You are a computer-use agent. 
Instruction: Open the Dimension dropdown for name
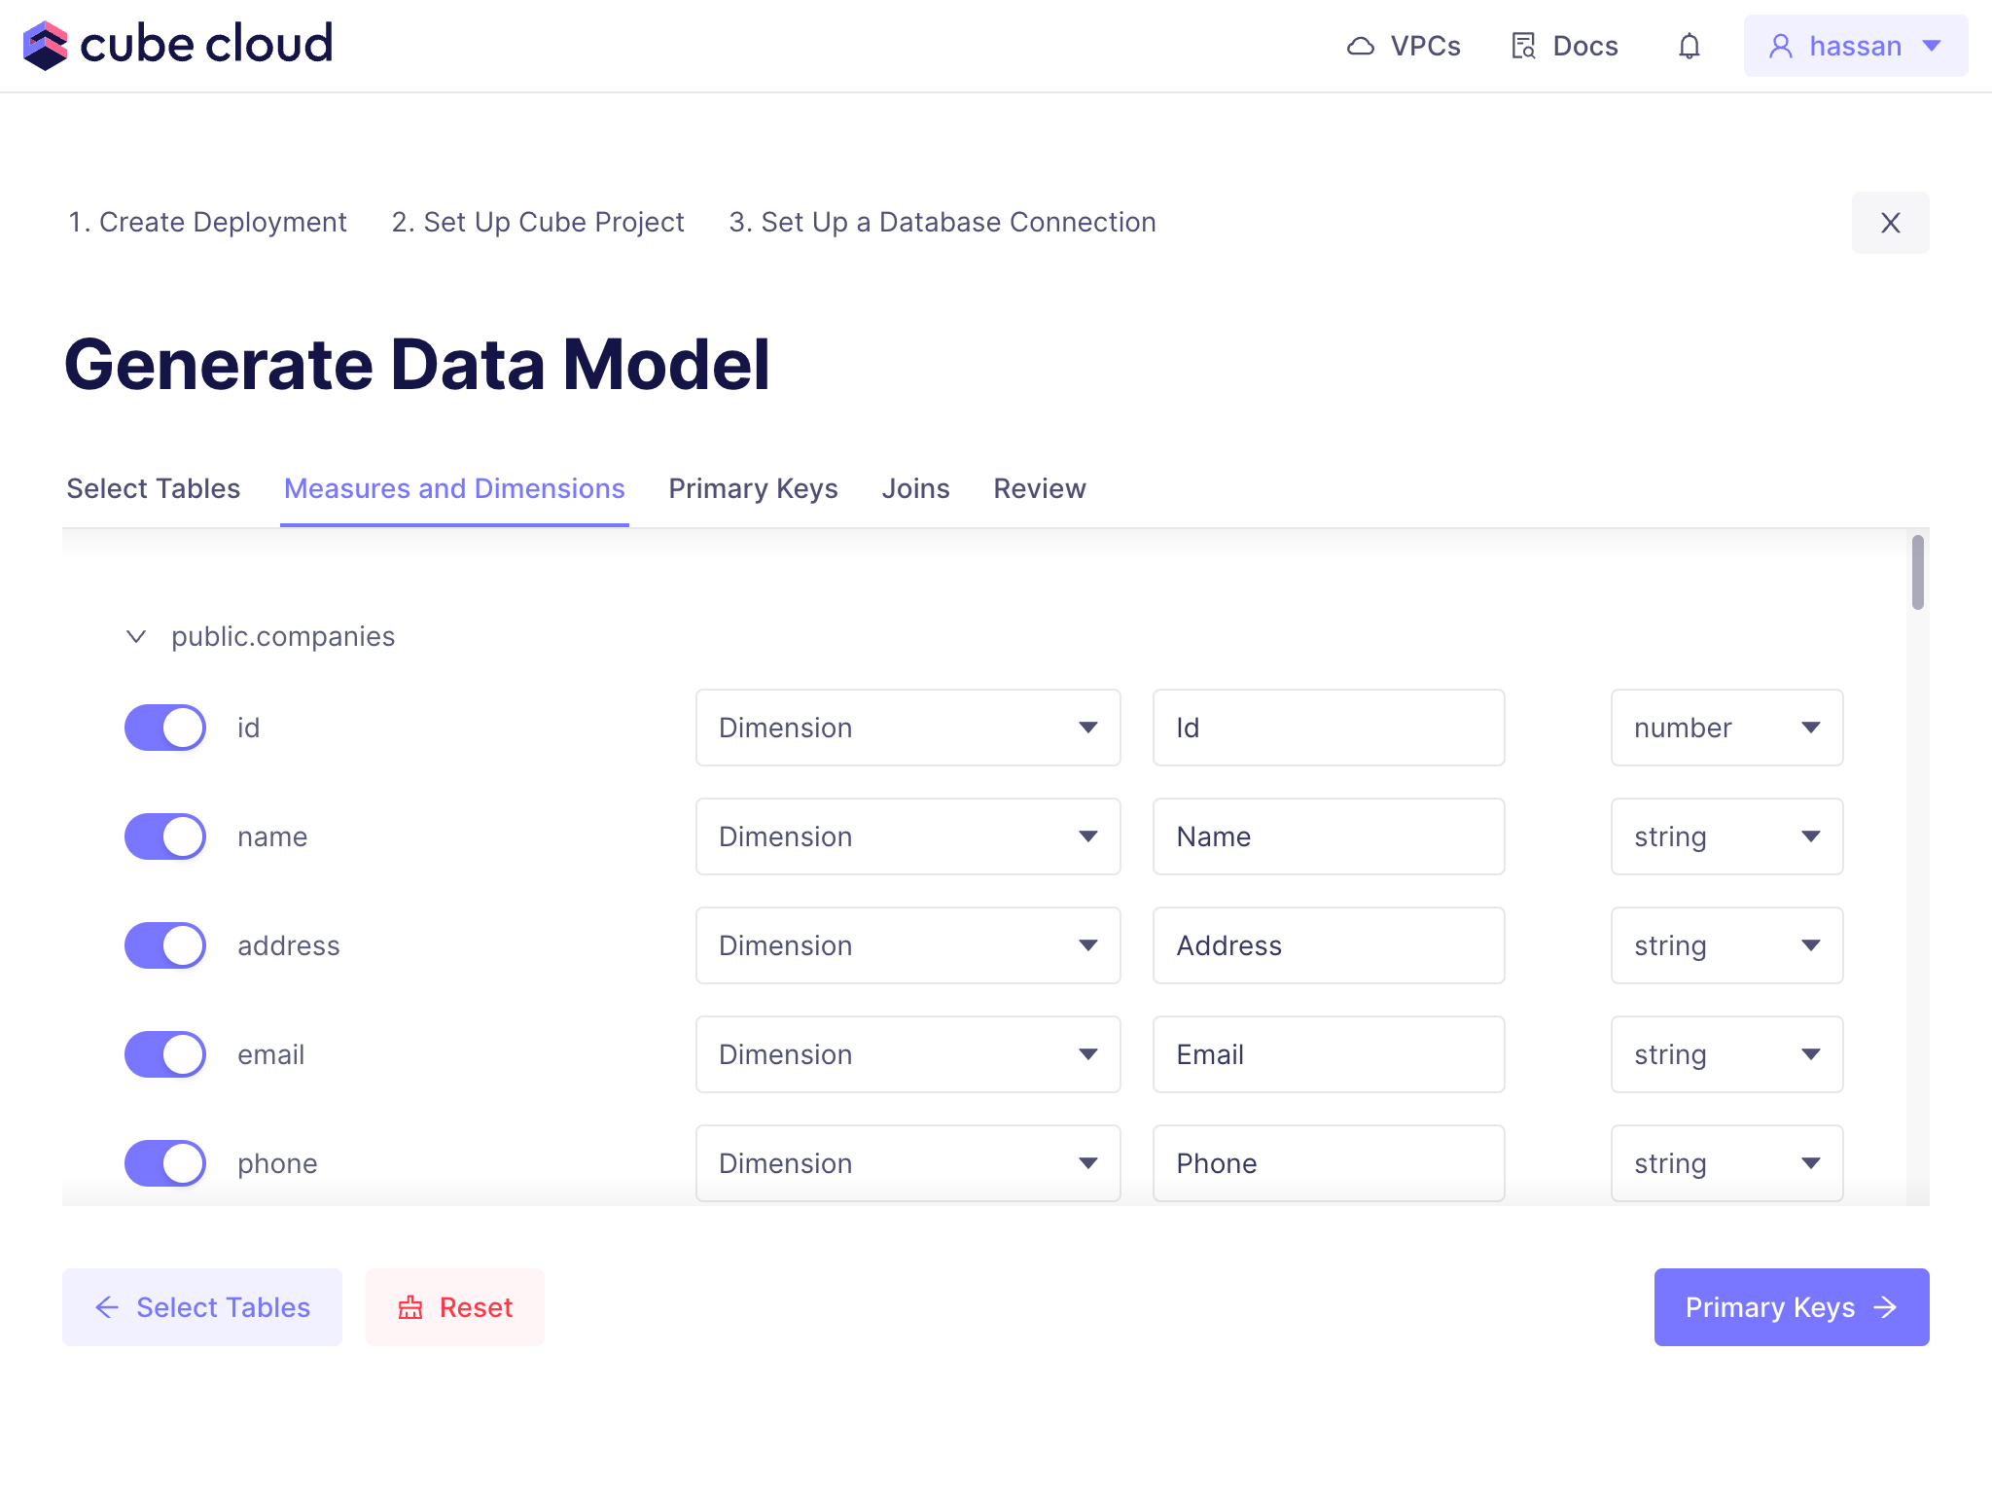coord(908,836)
